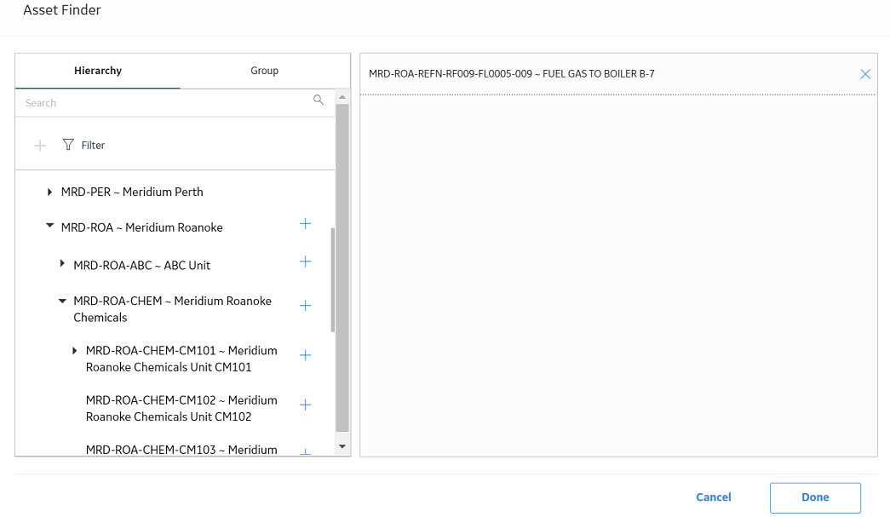Expand MRD-ROA-ABC ABC Unit node

(x=62, y=263)
